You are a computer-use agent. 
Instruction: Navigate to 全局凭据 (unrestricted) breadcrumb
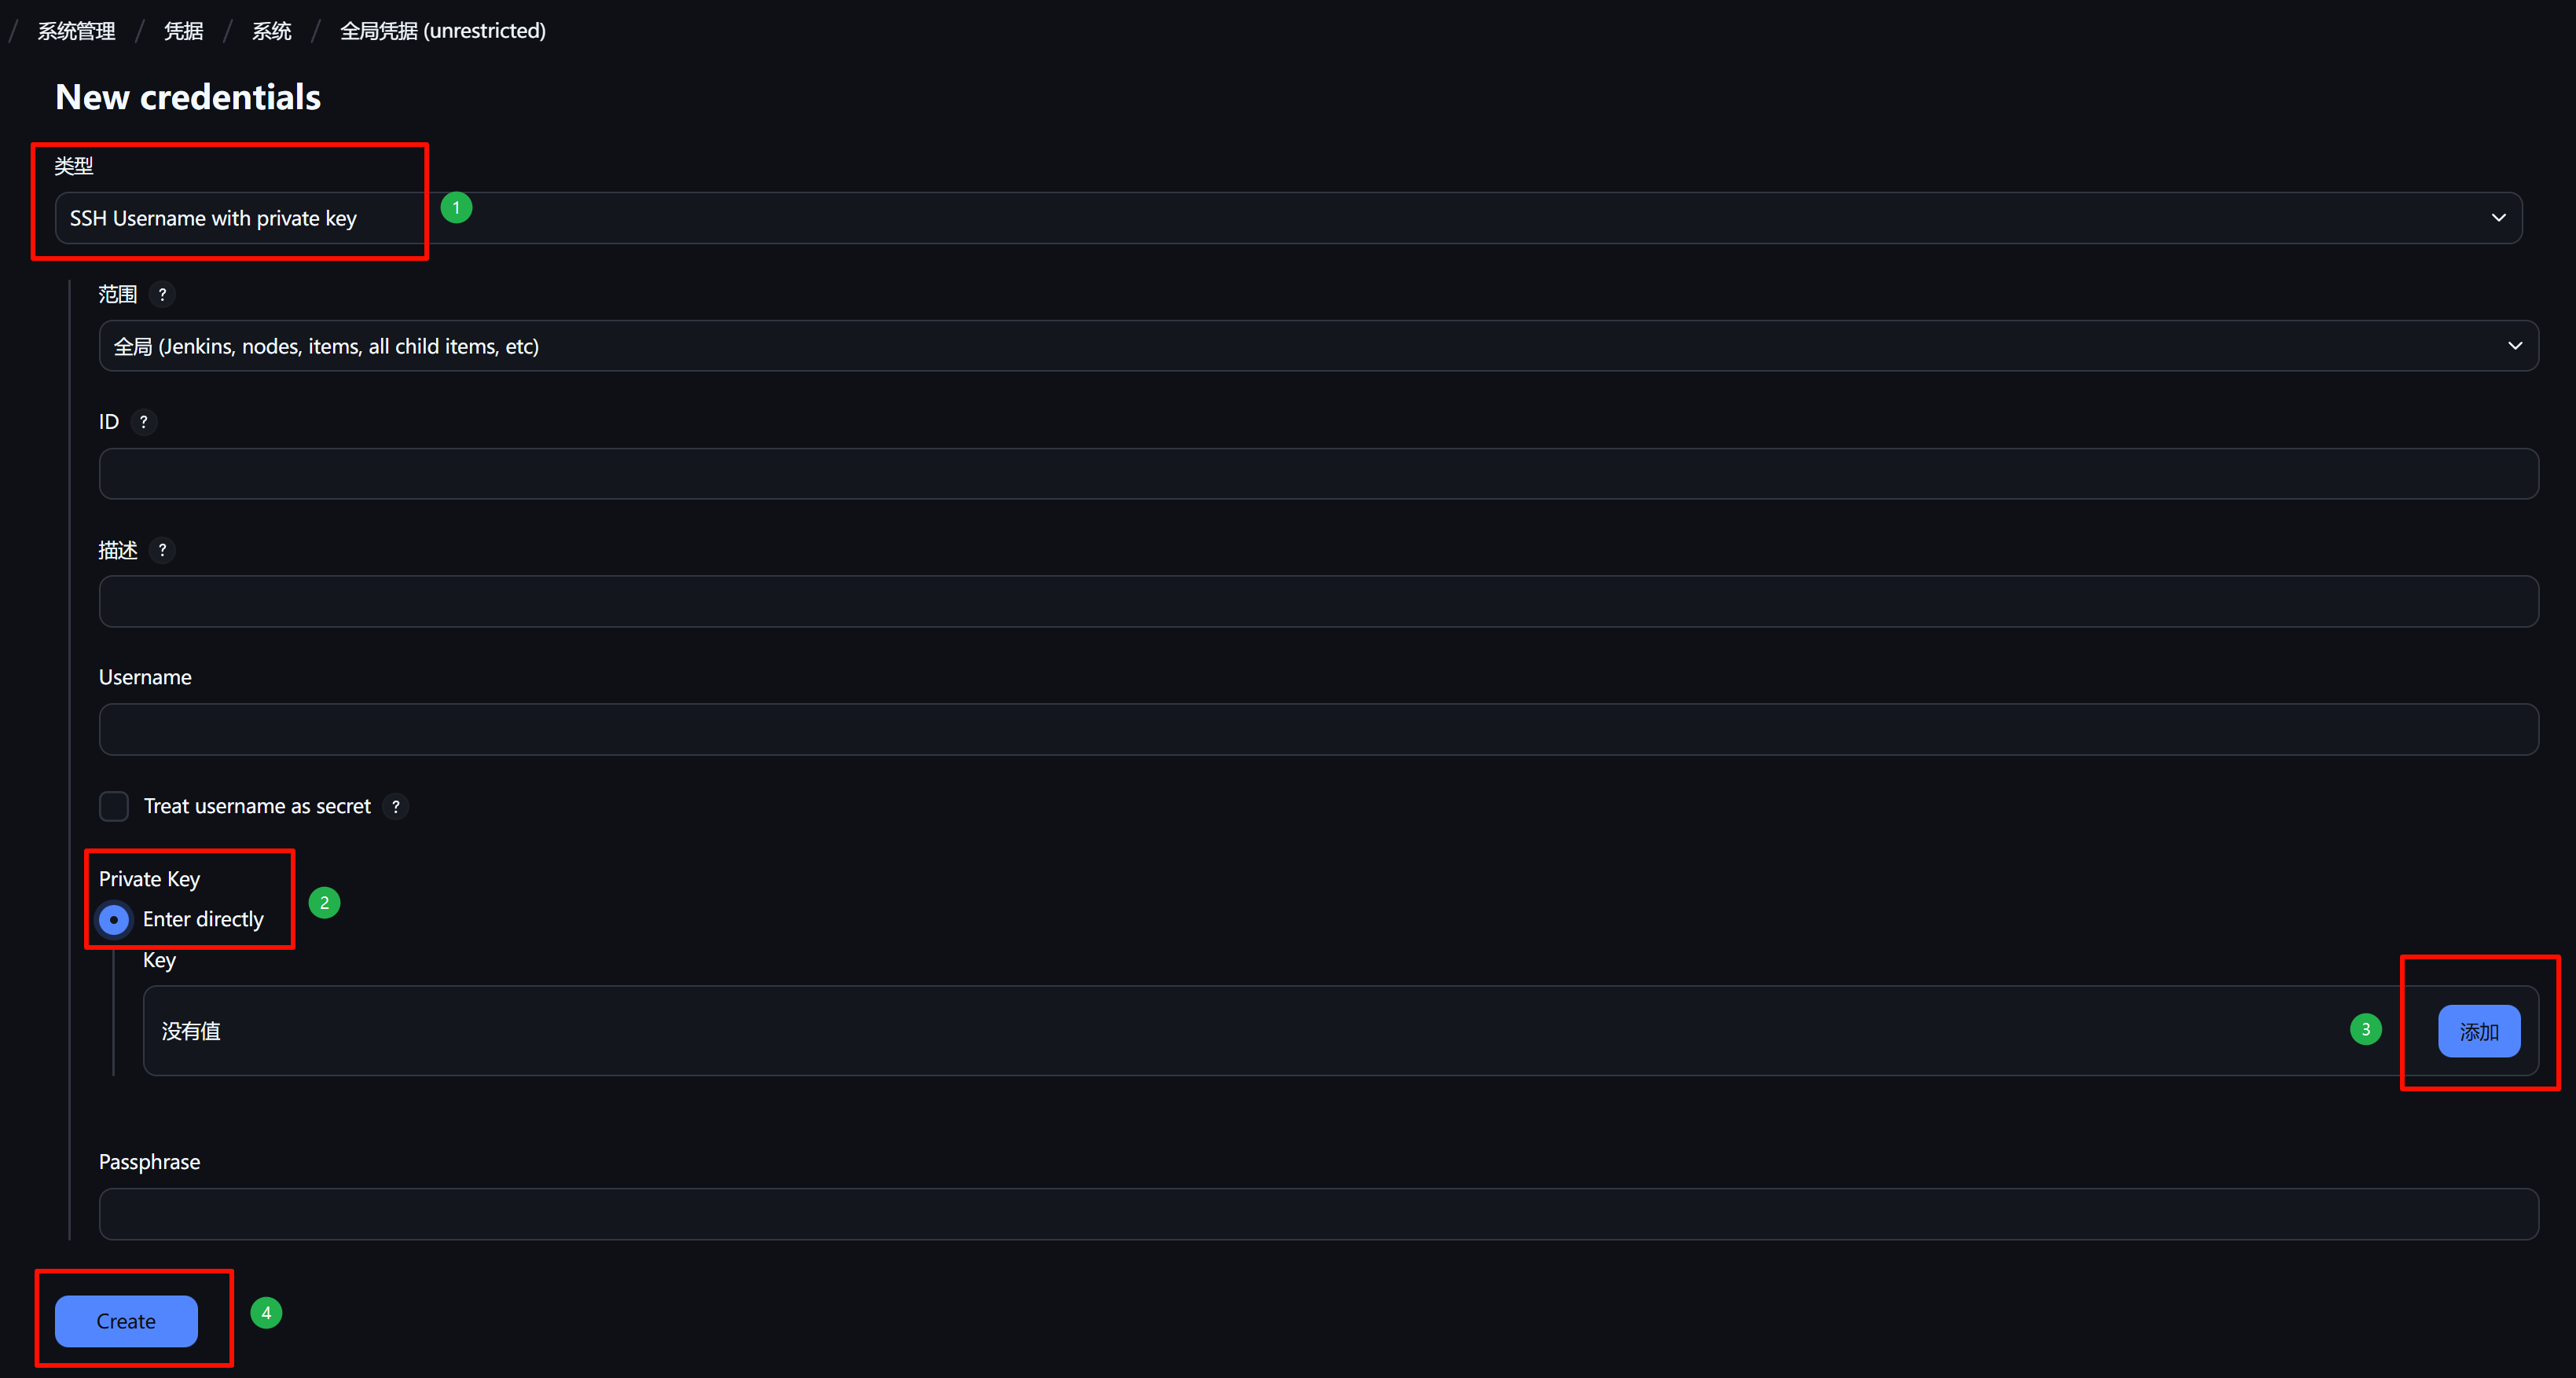(x=443, y=31)
